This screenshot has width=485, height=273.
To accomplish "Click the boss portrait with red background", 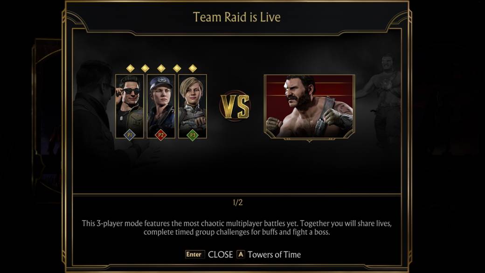I will (x=309, y=106).
